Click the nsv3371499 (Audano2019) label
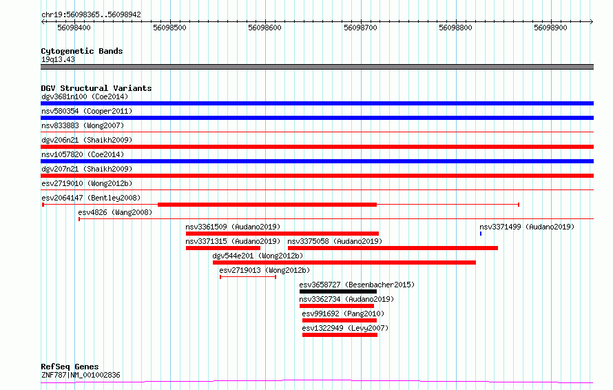 [x=527, y=227]
